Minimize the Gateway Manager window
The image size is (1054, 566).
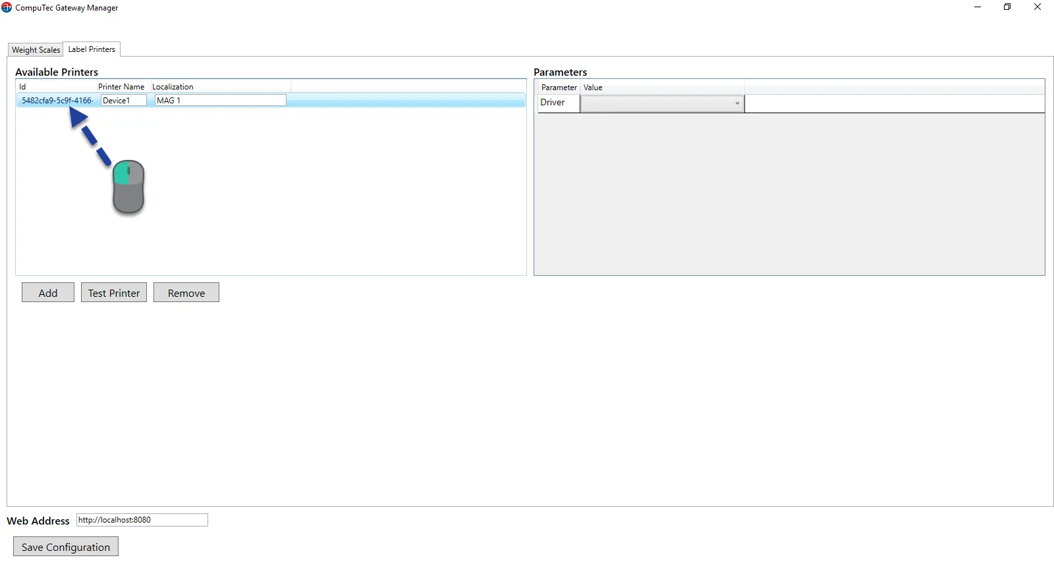click(x=978, y=7)
